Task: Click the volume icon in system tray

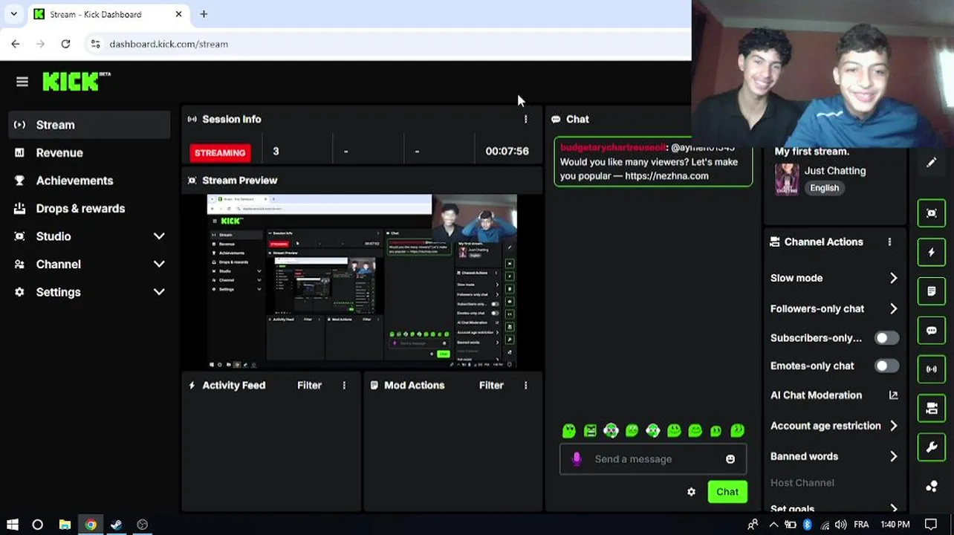Action: tap(840, 525)
